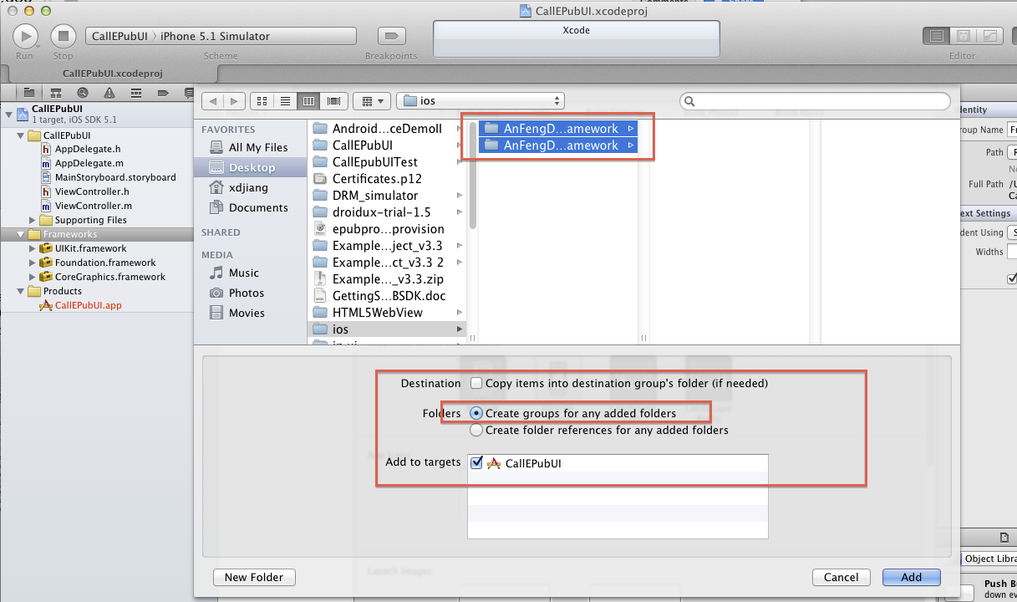Click the file dialog search field
This screenshot has height=602, width=1017.
[816, 101]
